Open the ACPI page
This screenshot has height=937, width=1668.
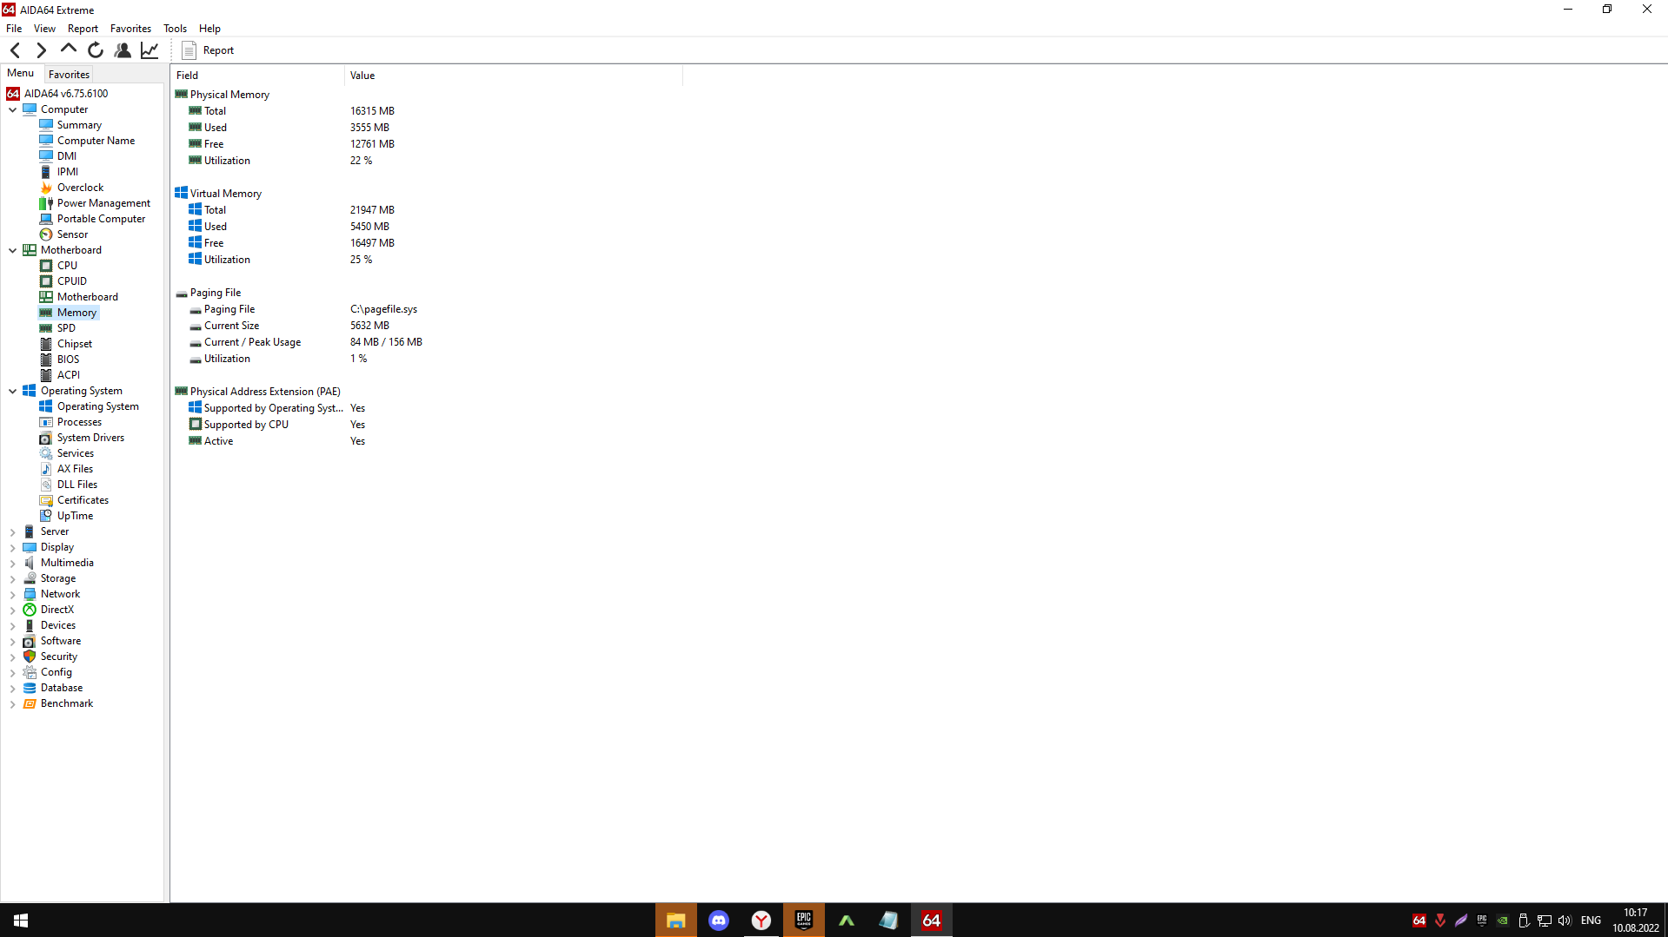tap(69, 375)
